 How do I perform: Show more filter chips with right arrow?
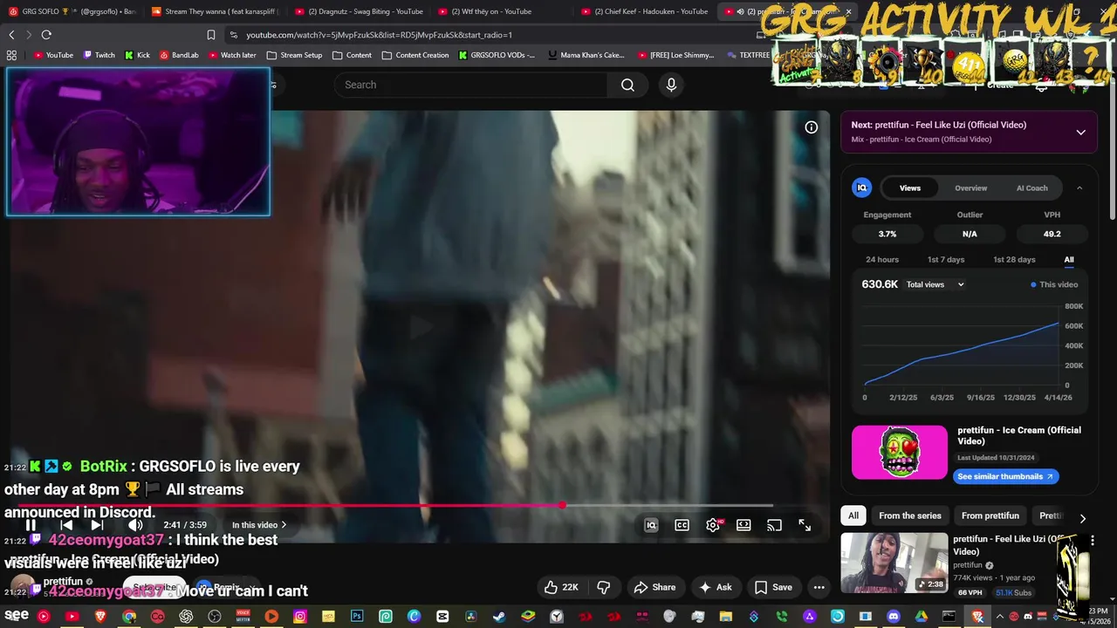[x=1083, y=517]
